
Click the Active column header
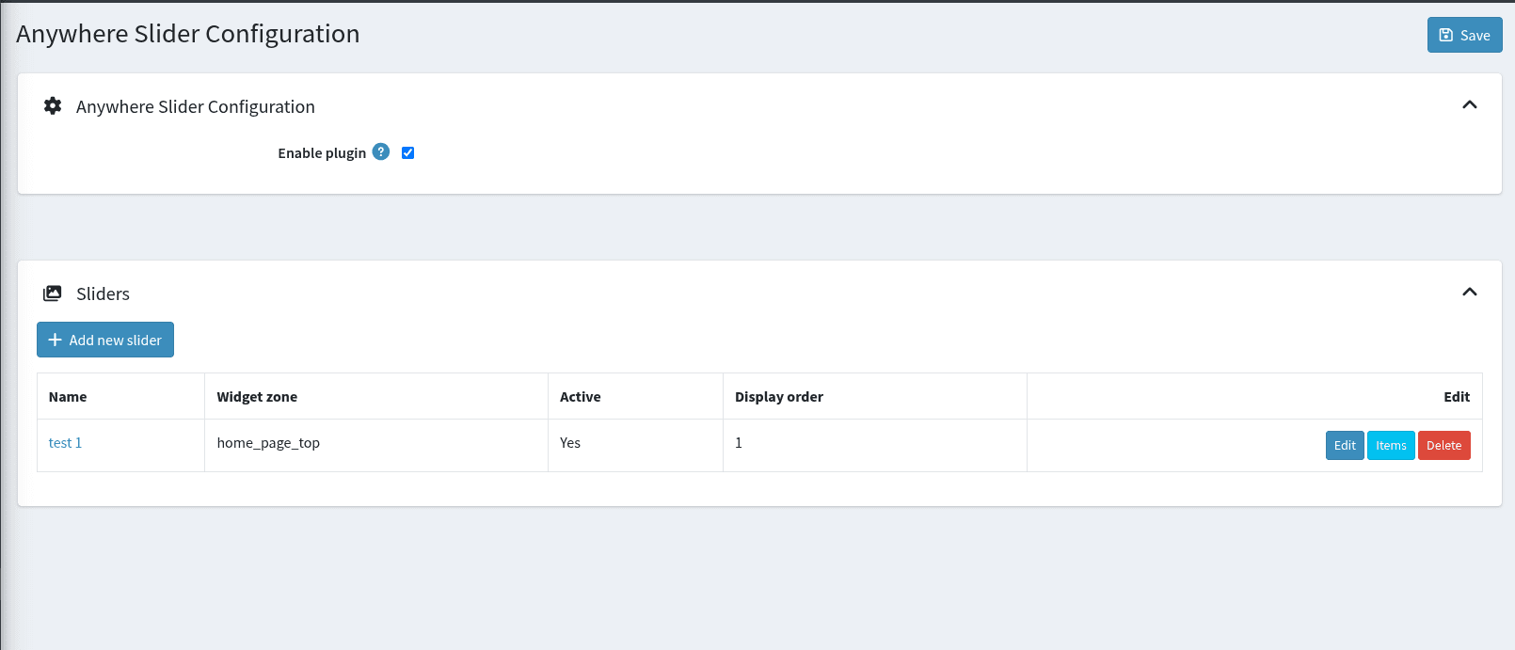click(x=635, y=396)
